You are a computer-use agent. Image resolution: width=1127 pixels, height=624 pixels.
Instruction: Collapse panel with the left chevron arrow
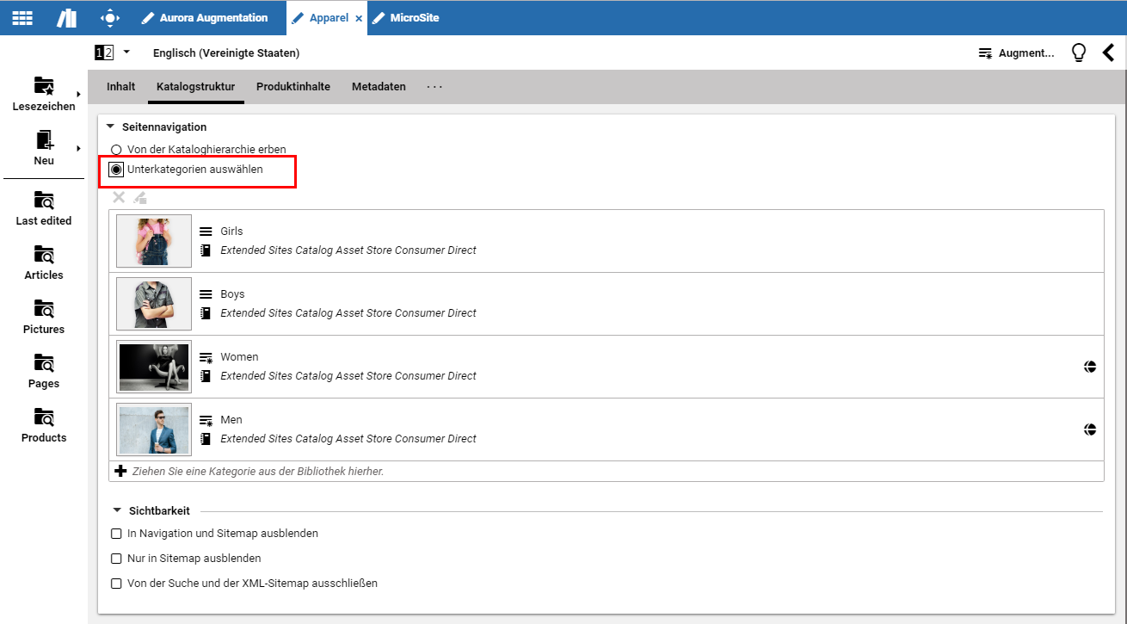click(x=1108, y=53)
